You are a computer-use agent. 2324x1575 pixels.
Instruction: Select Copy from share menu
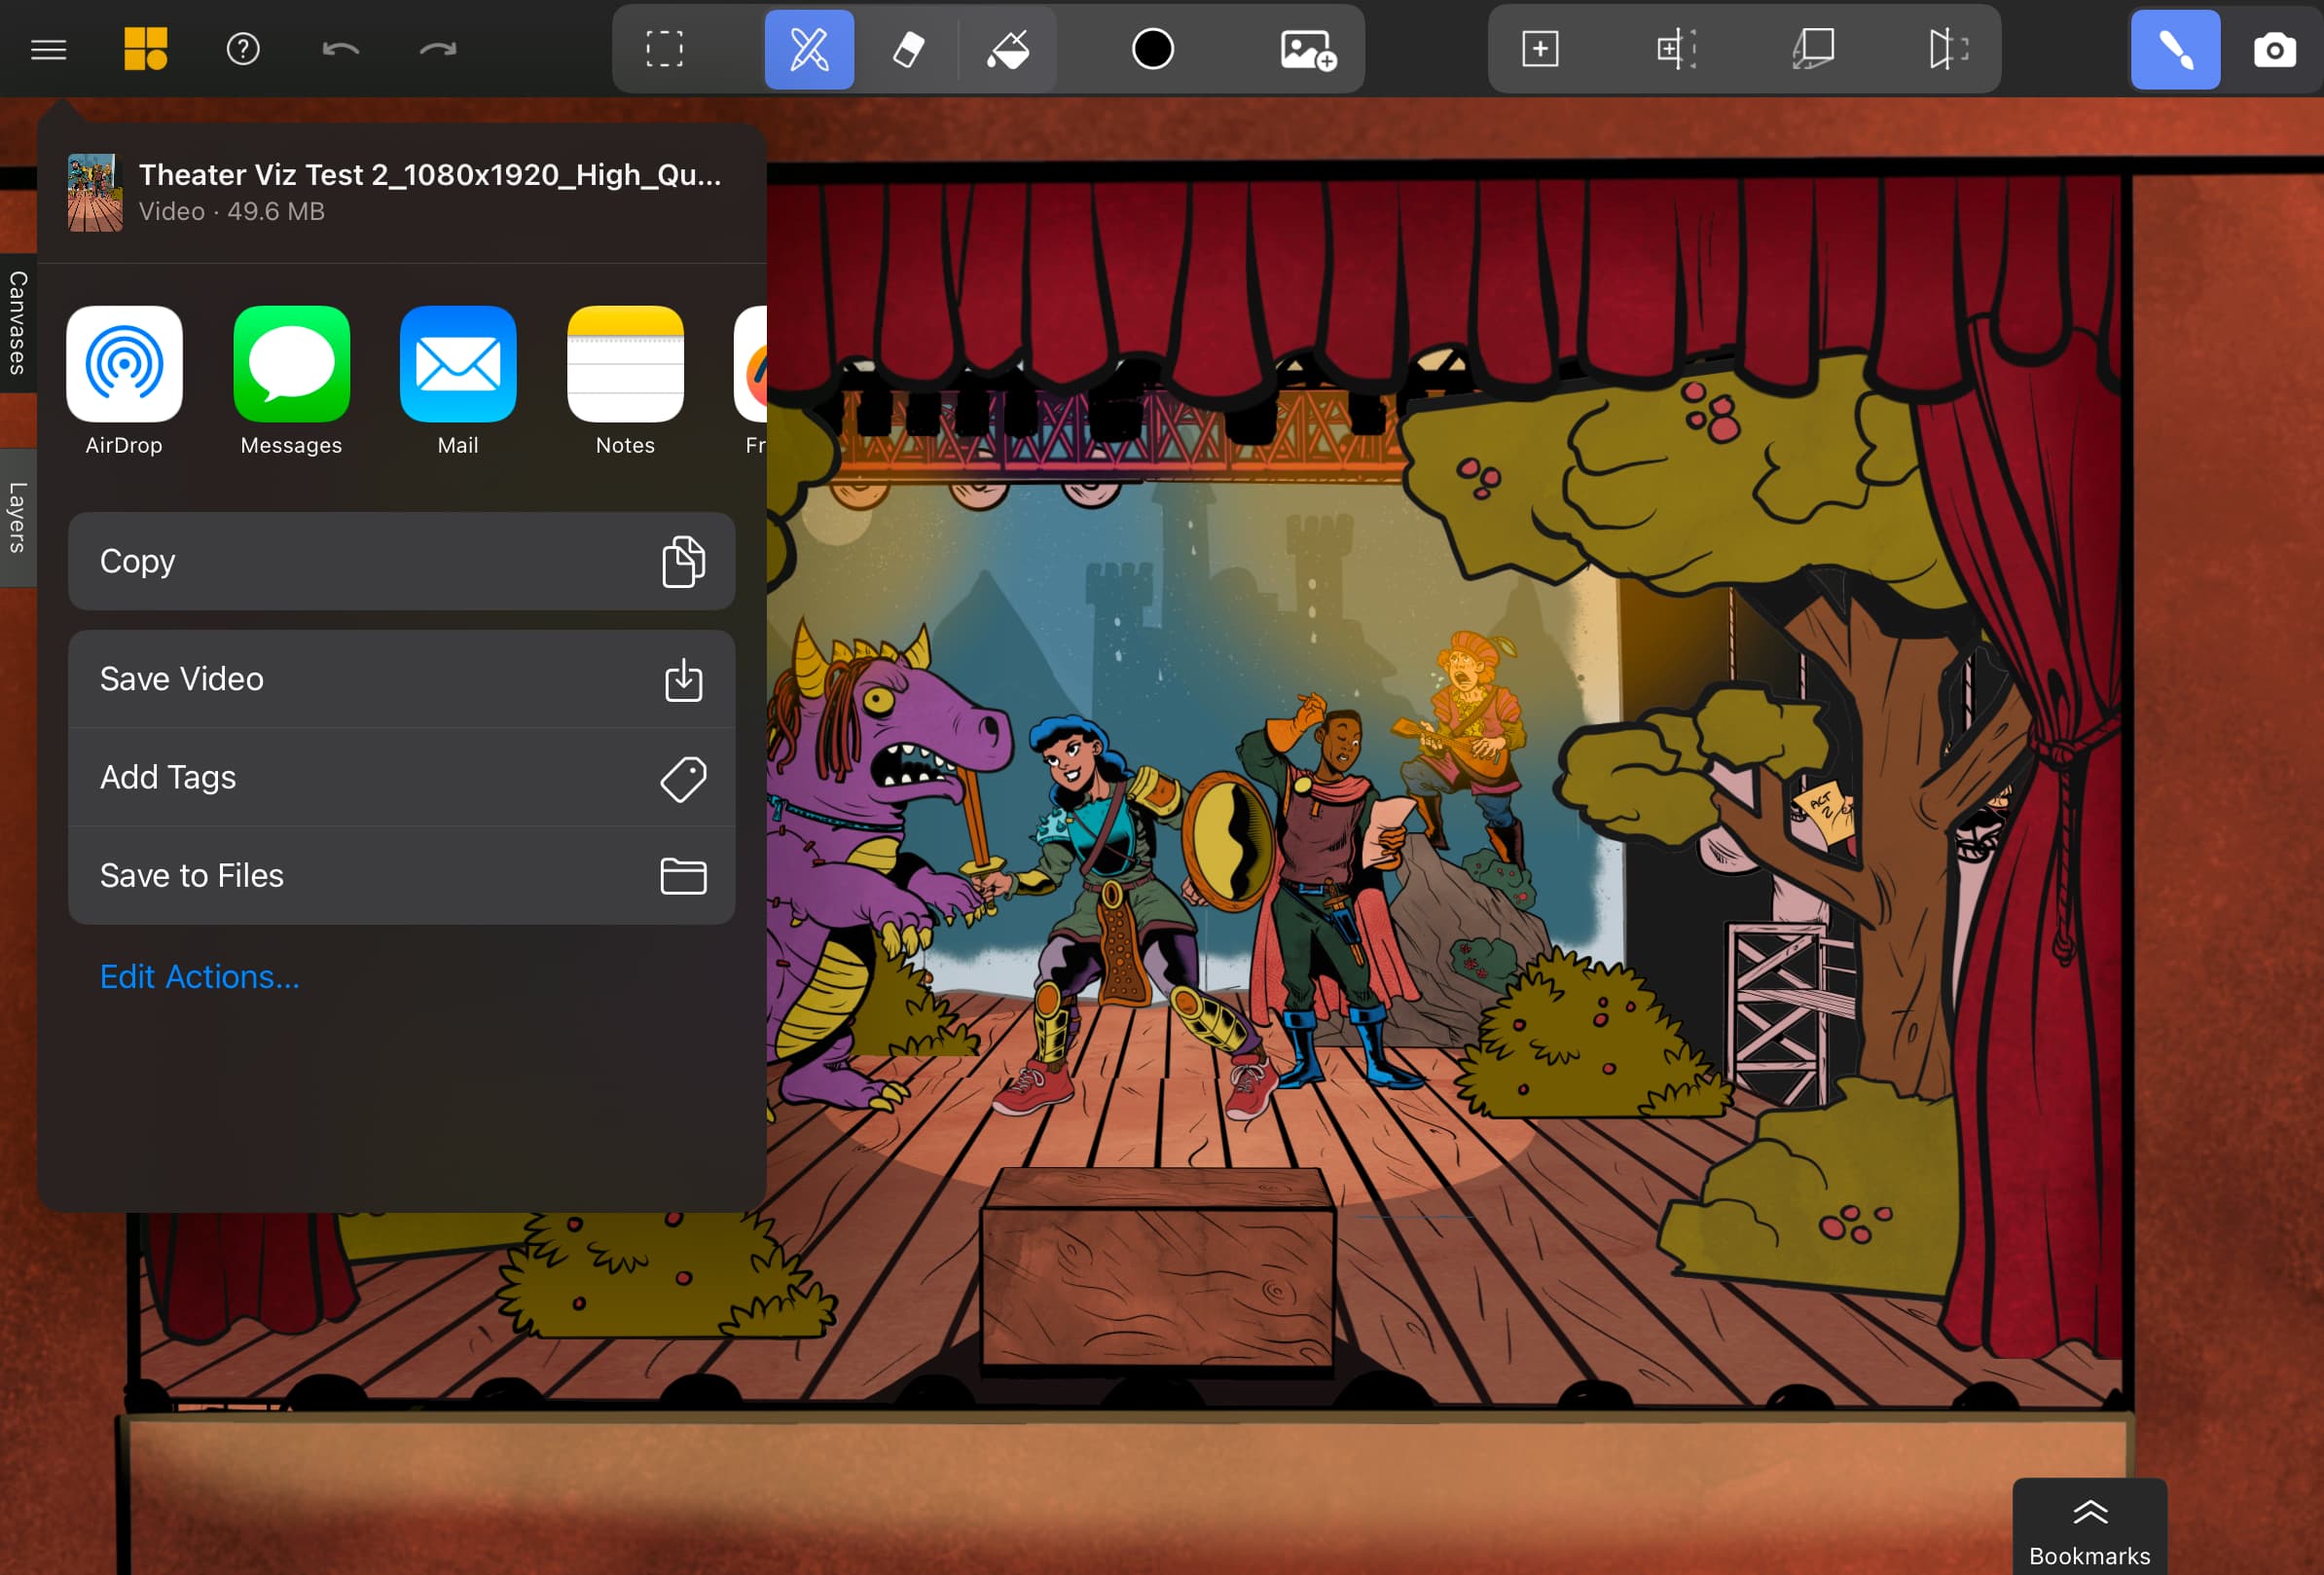click(x=401, y=561)
